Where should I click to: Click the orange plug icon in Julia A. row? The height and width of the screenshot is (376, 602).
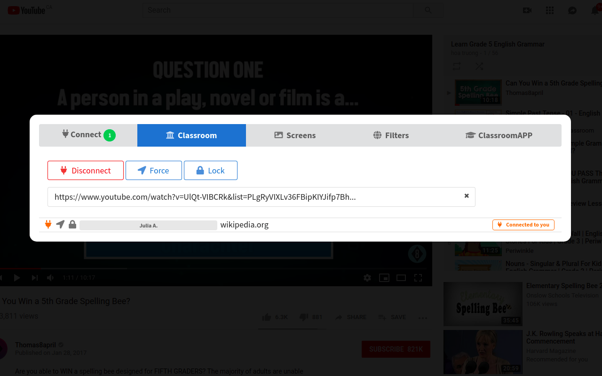point(48,225)
